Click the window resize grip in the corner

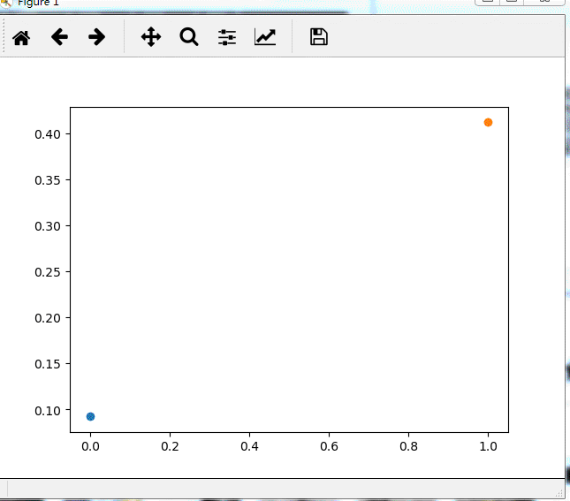(559, 493)
